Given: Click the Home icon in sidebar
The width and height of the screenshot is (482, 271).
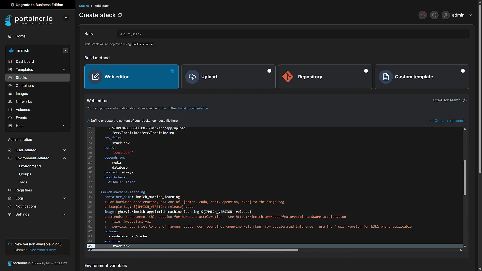Looking at the screenshot, I should point(10,36).
